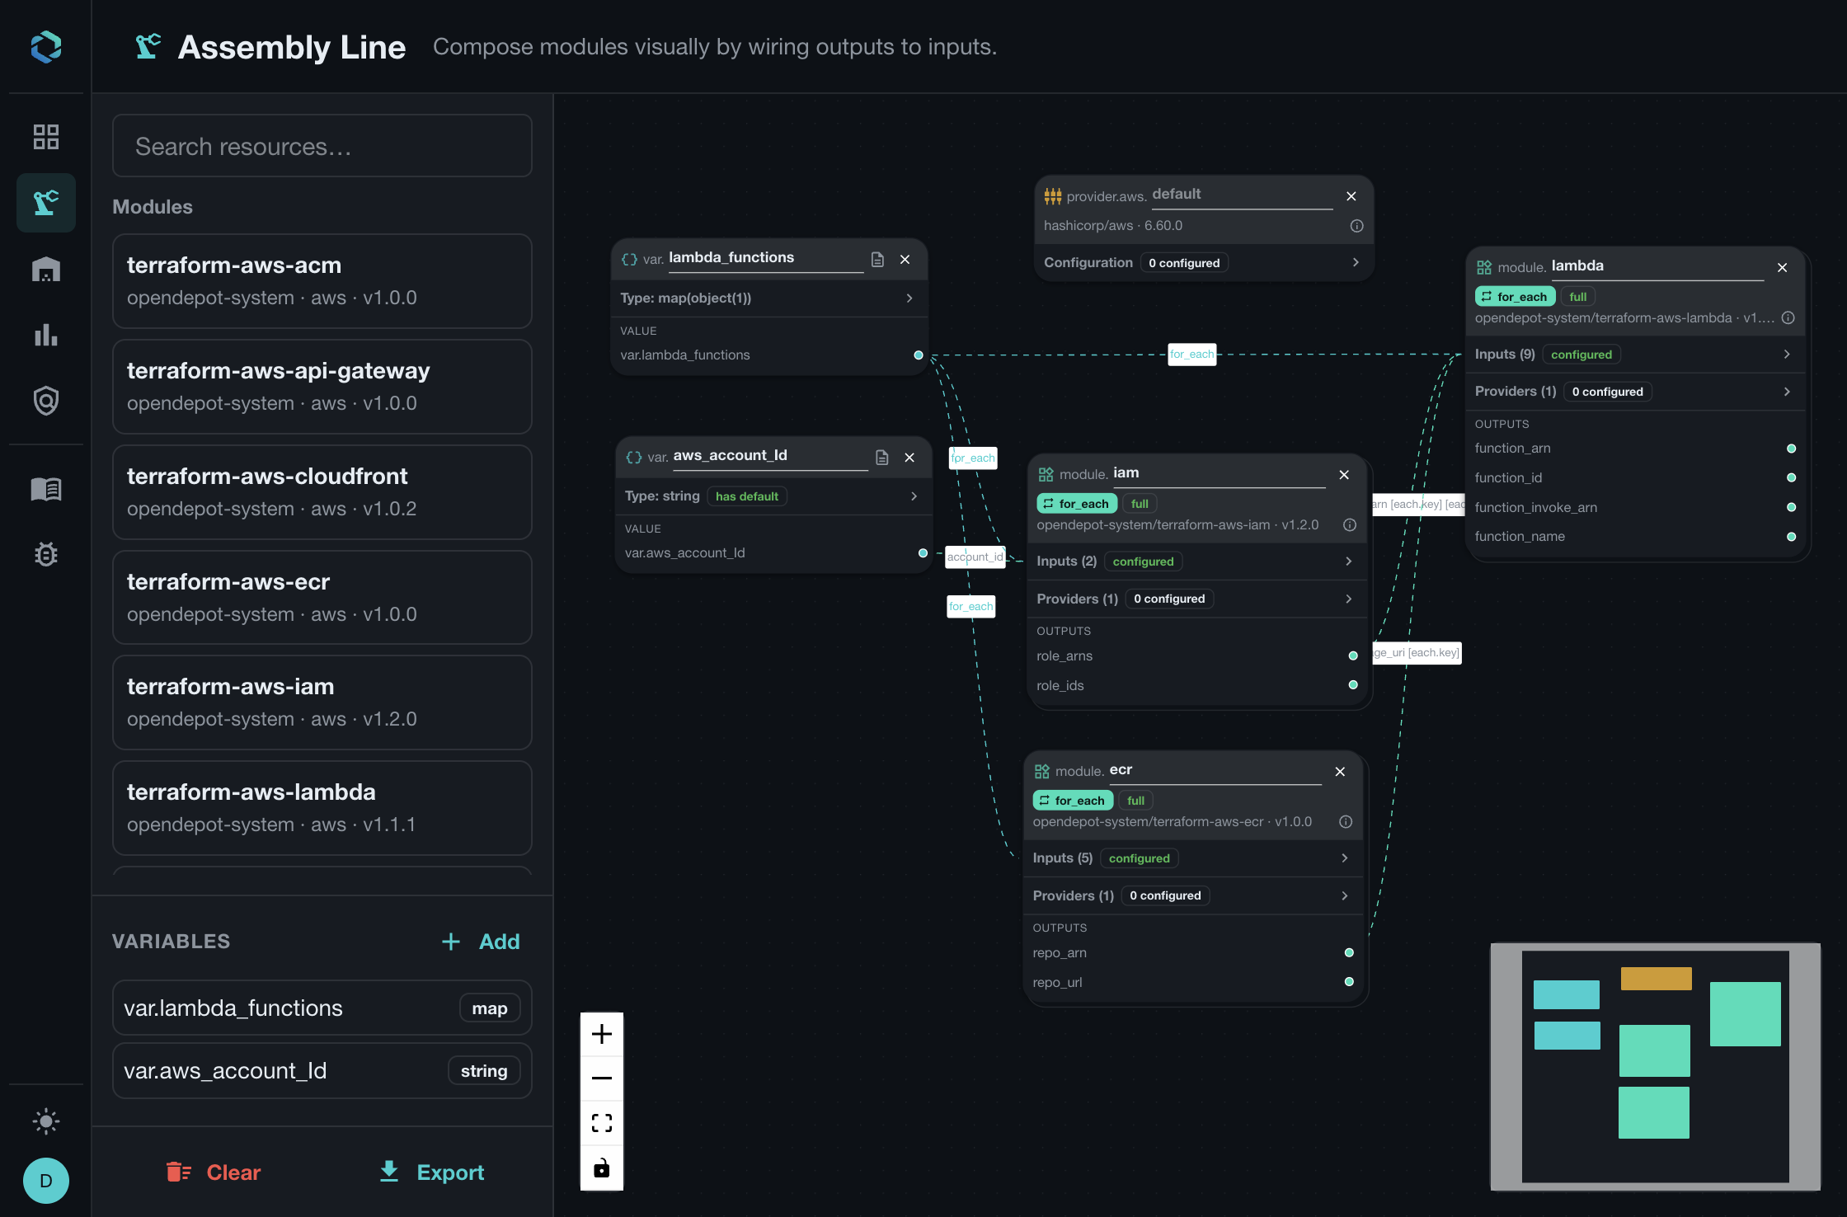This screenshot has height=1217, width=1847.
Task: Show info for hashicorp/aws provider
Action: (1356, 226)
